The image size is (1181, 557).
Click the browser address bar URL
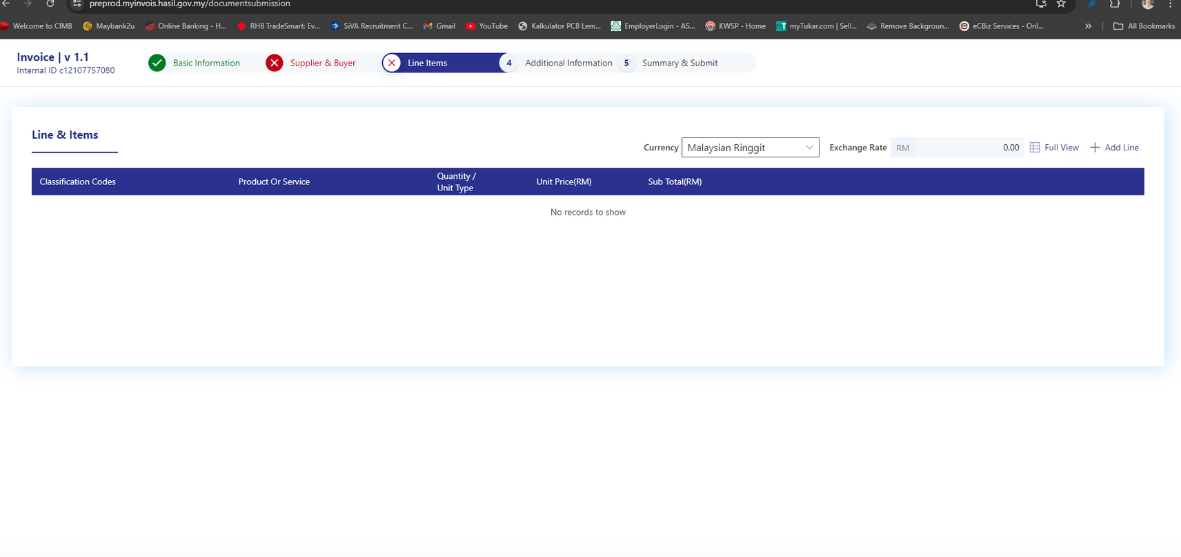coord(190,4)
